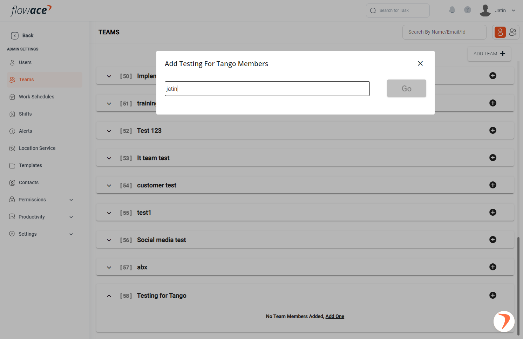
Task: Expand the Permissions submenu chevron
Action: [71, 200]
